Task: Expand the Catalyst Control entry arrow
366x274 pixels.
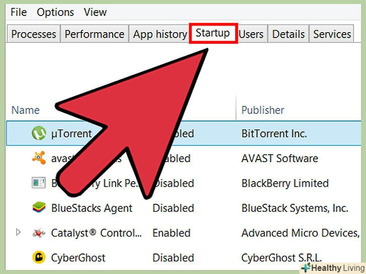Action: click(18, 232)
